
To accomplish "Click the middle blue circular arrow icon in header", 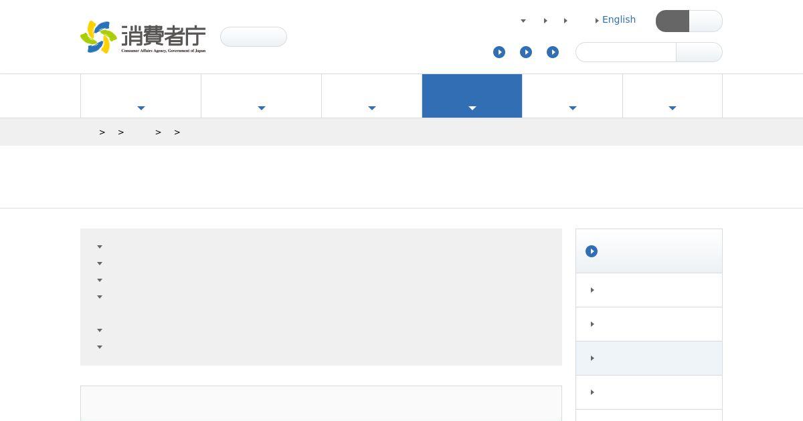I will (526, 52).
